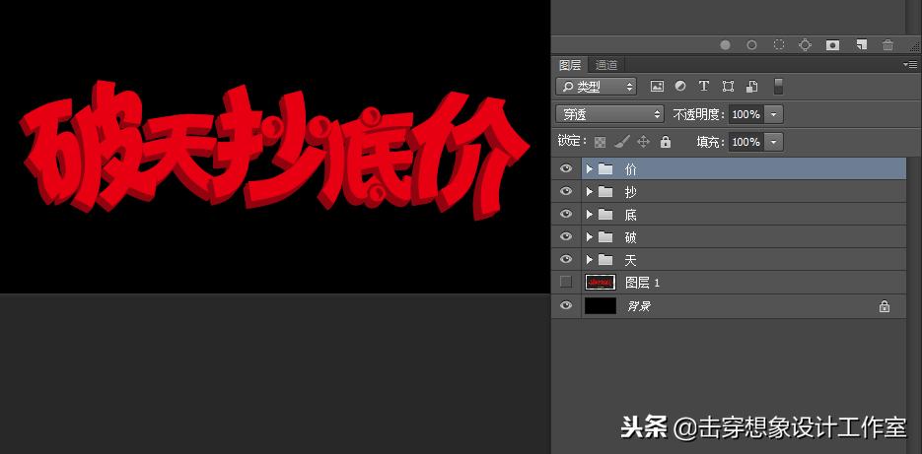Load path as selection icon
This screenshot has height=454, width=922.
click(779, 44)
